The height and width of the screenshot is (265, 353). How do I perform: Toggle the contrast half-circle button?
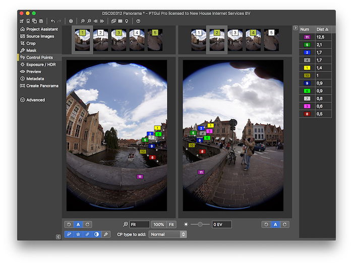(x=96, y=234)
